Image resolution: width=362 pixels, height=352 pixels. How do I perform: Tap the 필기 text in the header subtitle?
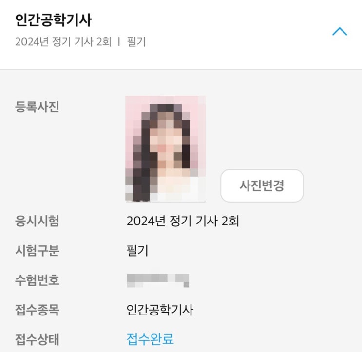(136, 42)
